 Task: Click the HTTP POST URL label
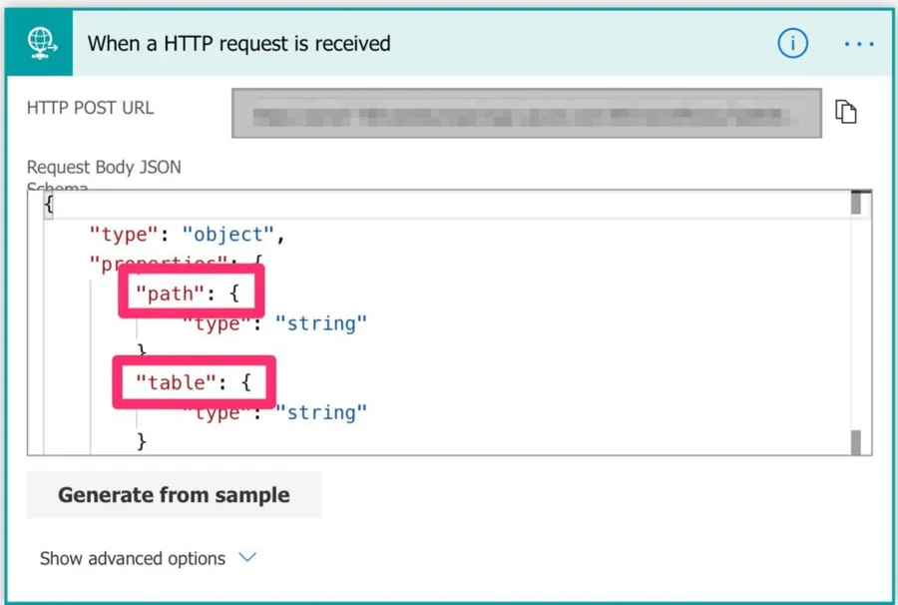coord(91,108)
